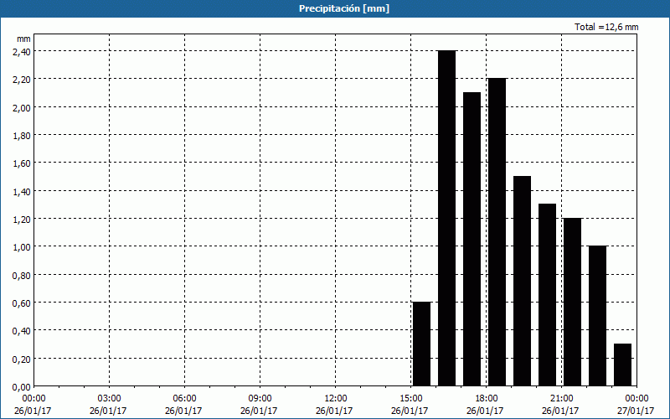The image size is (670, 419).
Task: Click the 12:00 time axis label
Action: click(336, 399)
